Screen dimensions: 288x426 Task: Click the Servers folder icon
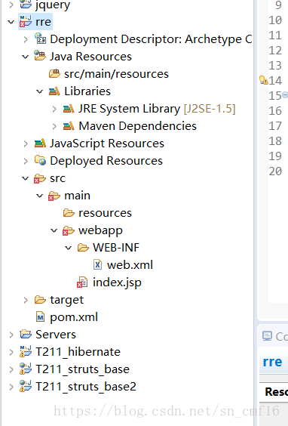26,334
